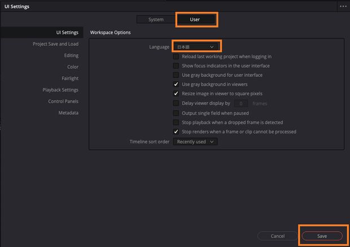Go to the Control Panels section

coord(63,101)
